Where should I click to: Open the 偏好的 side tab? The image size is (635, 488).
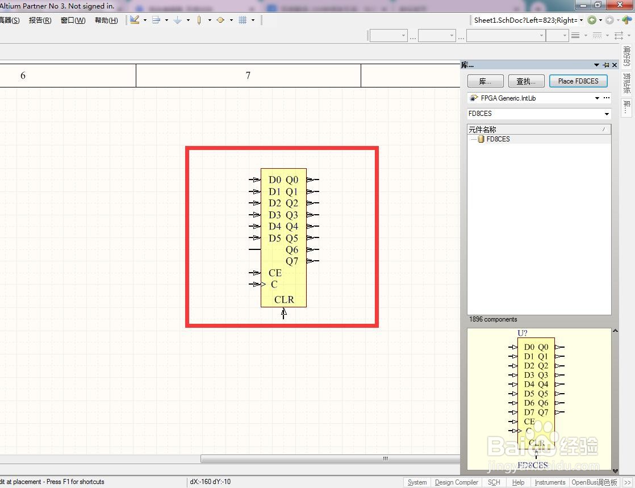[x=626, y=56]
